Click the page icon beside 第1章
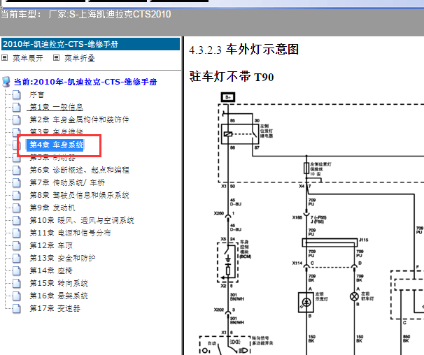This screenshot has height=355, width=424. 17,107
